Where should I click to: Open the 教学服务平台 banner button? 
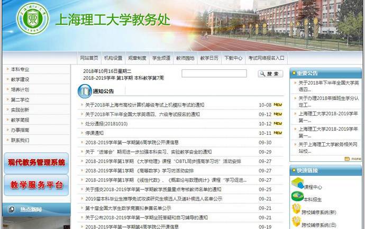pos(36,185)
